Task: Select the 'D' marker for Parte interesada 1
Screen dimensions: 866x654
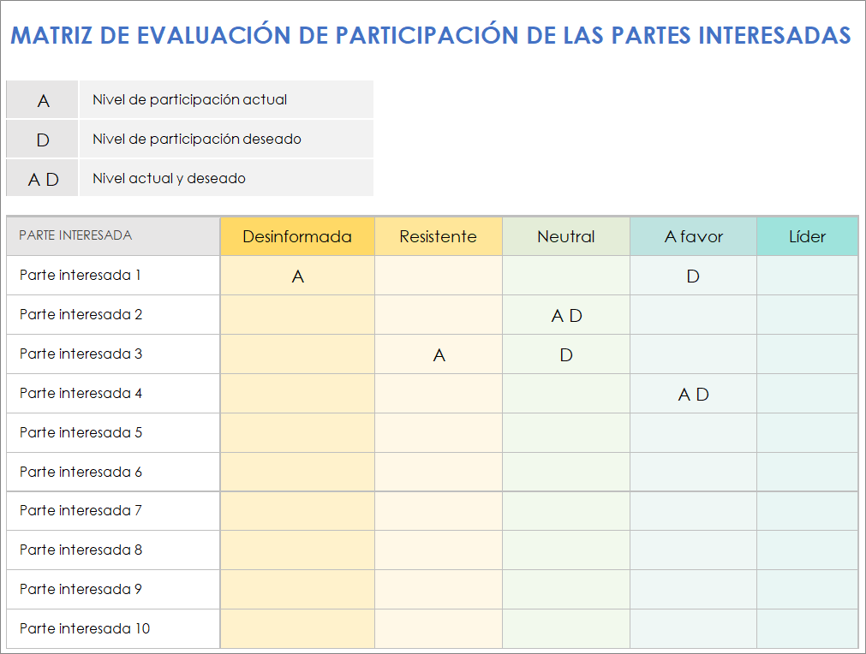Action: [x=692, y=275]
